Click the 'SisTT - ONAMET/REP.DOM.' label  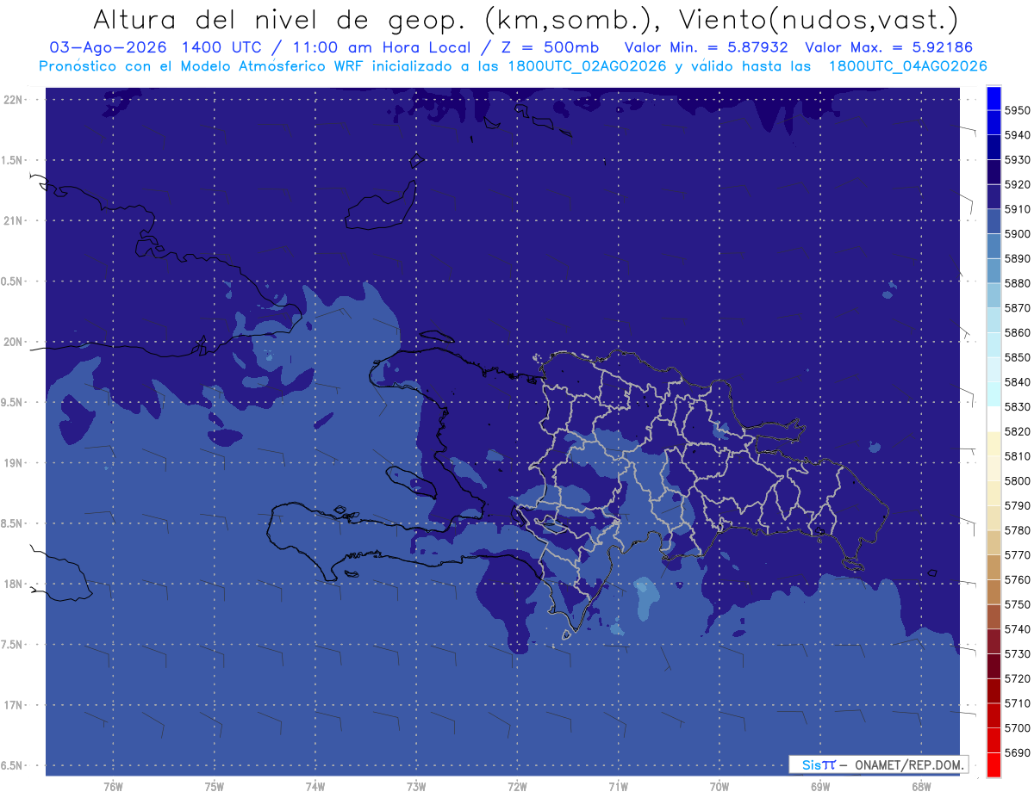(x=878, y=764)
